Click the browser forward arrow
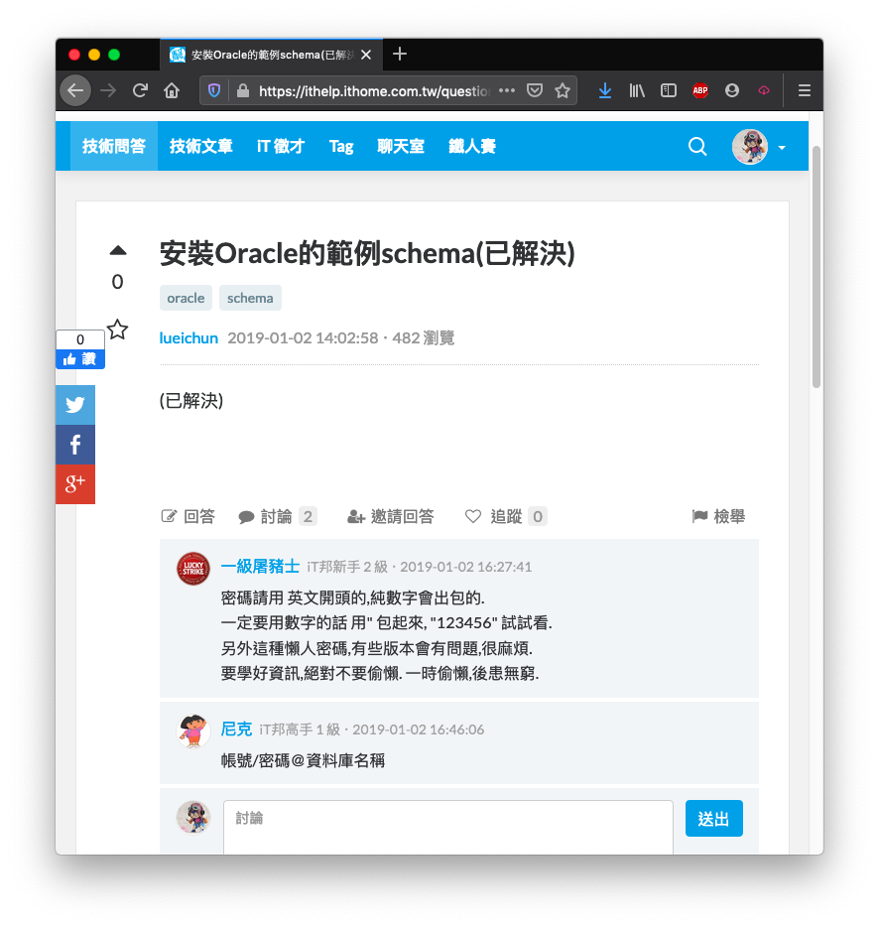879x928 pixels. (x=108, y=90)
